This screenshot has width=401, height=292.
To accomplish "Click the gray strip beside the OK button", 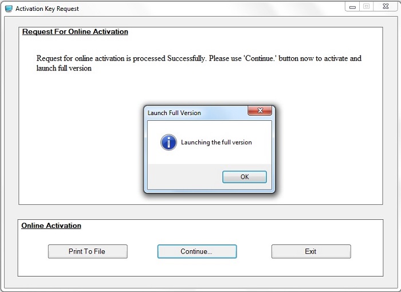I will click(x=183, y=177).
